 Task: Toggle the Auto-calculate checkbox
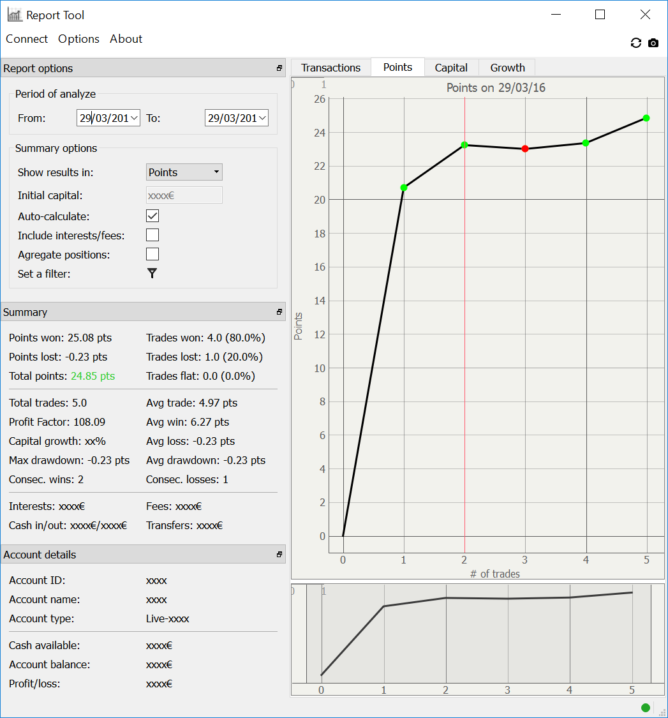(x=152, y=216)
